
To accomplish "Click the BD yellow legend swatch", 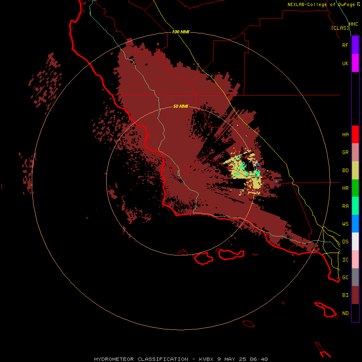I will pos(355,171).
